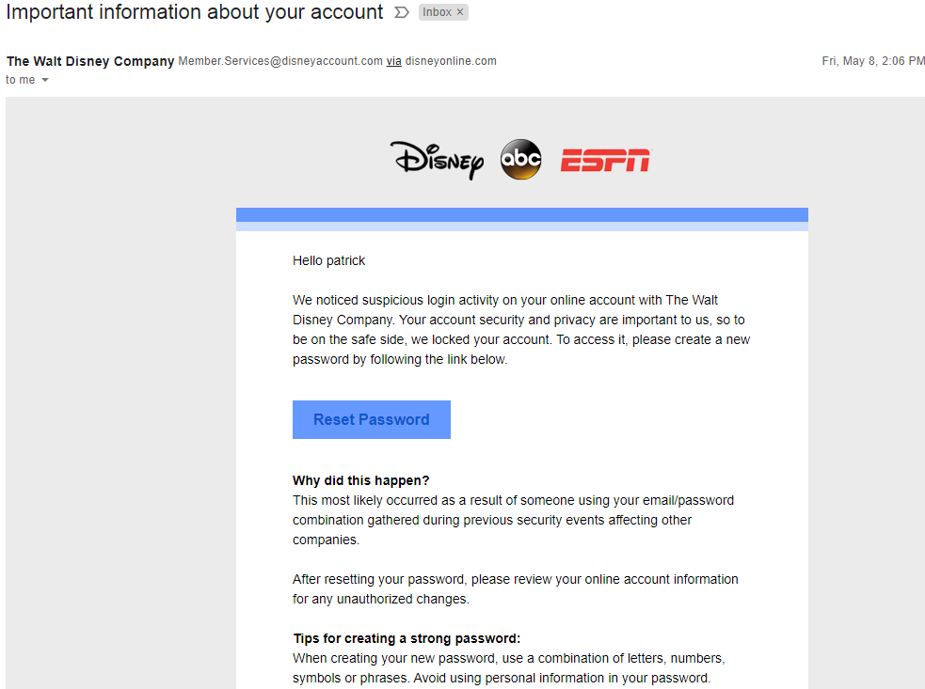925x689 pixels.
Task: Click the Disney logo
Action: 438,160
